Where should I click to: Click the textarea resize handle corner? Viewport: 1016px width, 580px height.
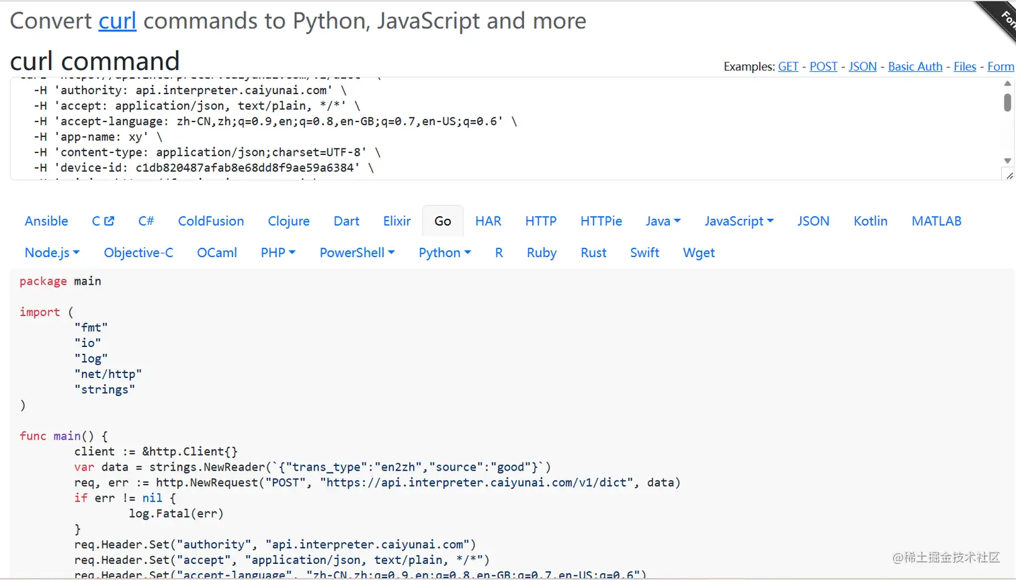point(1009,175)
